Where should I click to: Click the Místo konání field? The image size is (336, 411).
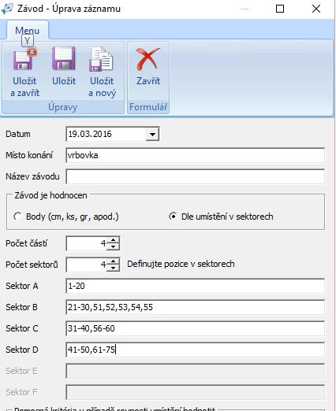click(196, 155)
